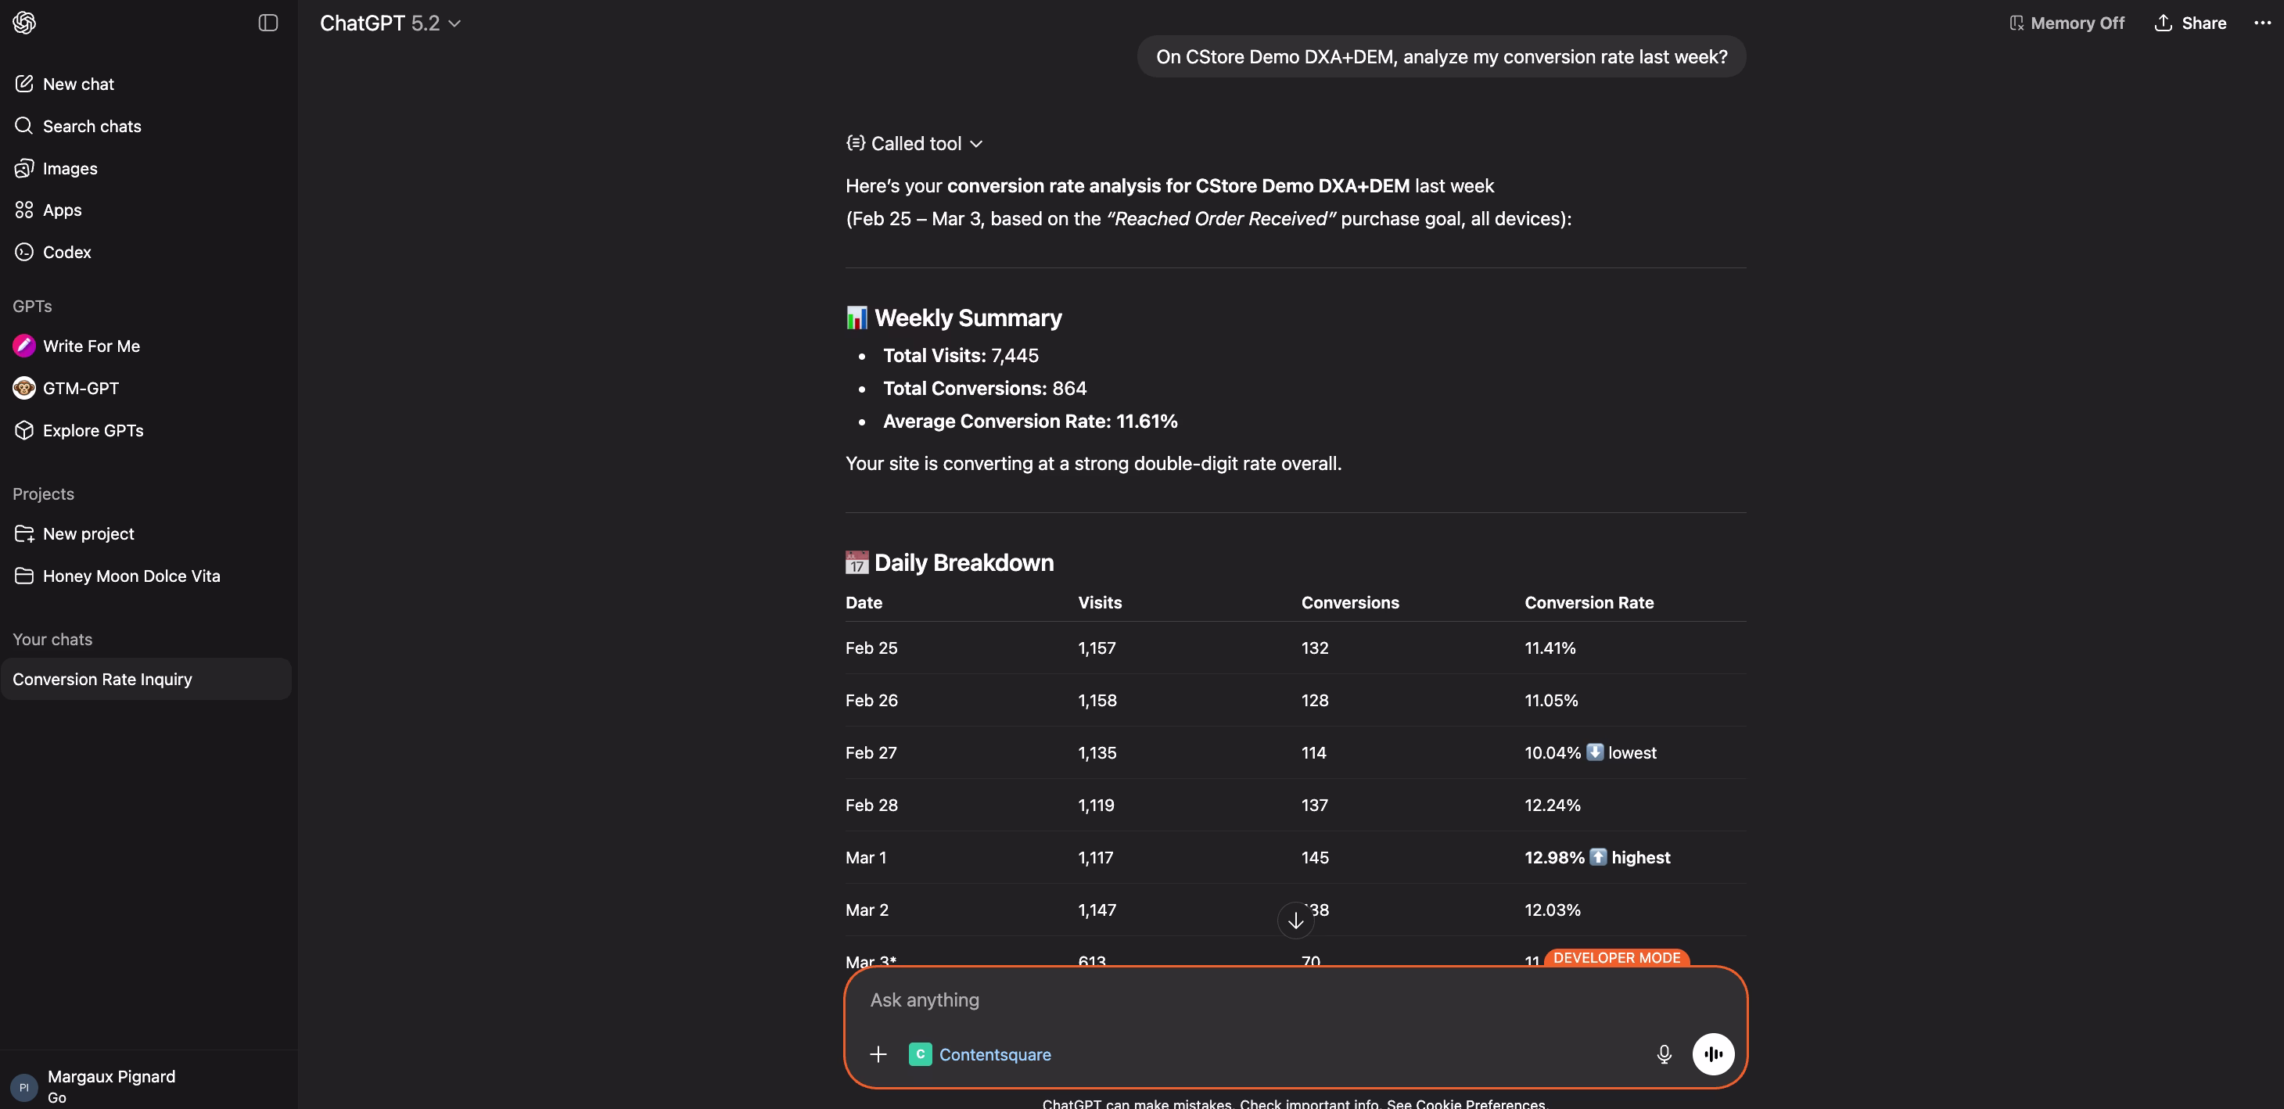Open the three-dots options menu
This screenshot has height=1109, width=2284.
pyautogui.click(x=2262, y=23)
